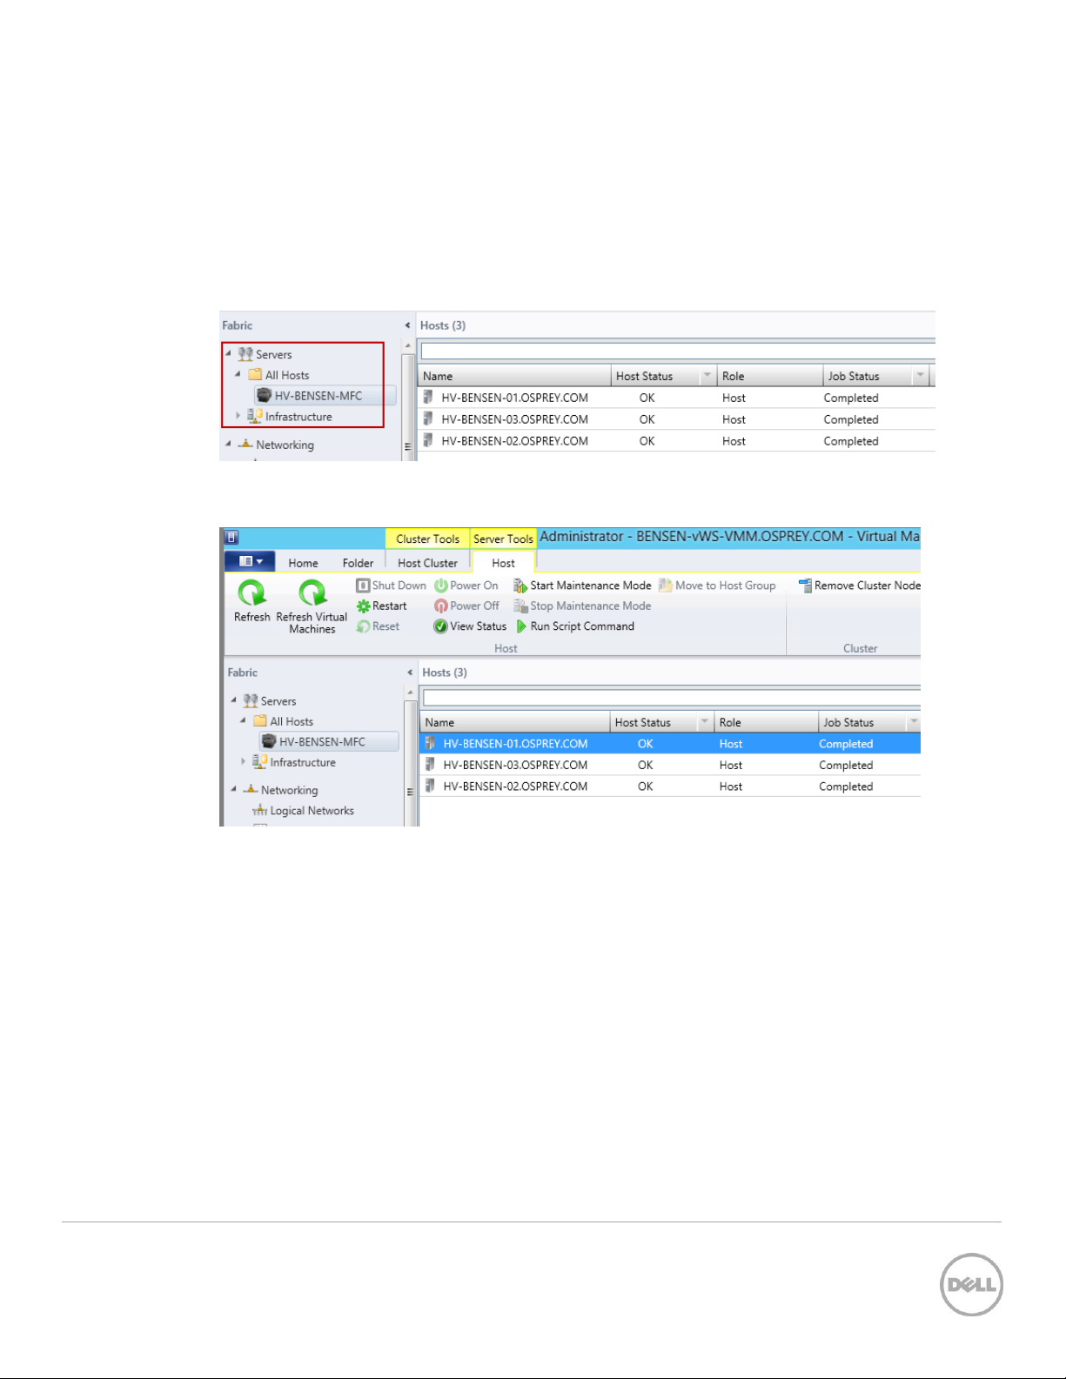This screenshot has height=1379, width=1066.
Task: Click the Restart host icon
Action: click(364, 606)
